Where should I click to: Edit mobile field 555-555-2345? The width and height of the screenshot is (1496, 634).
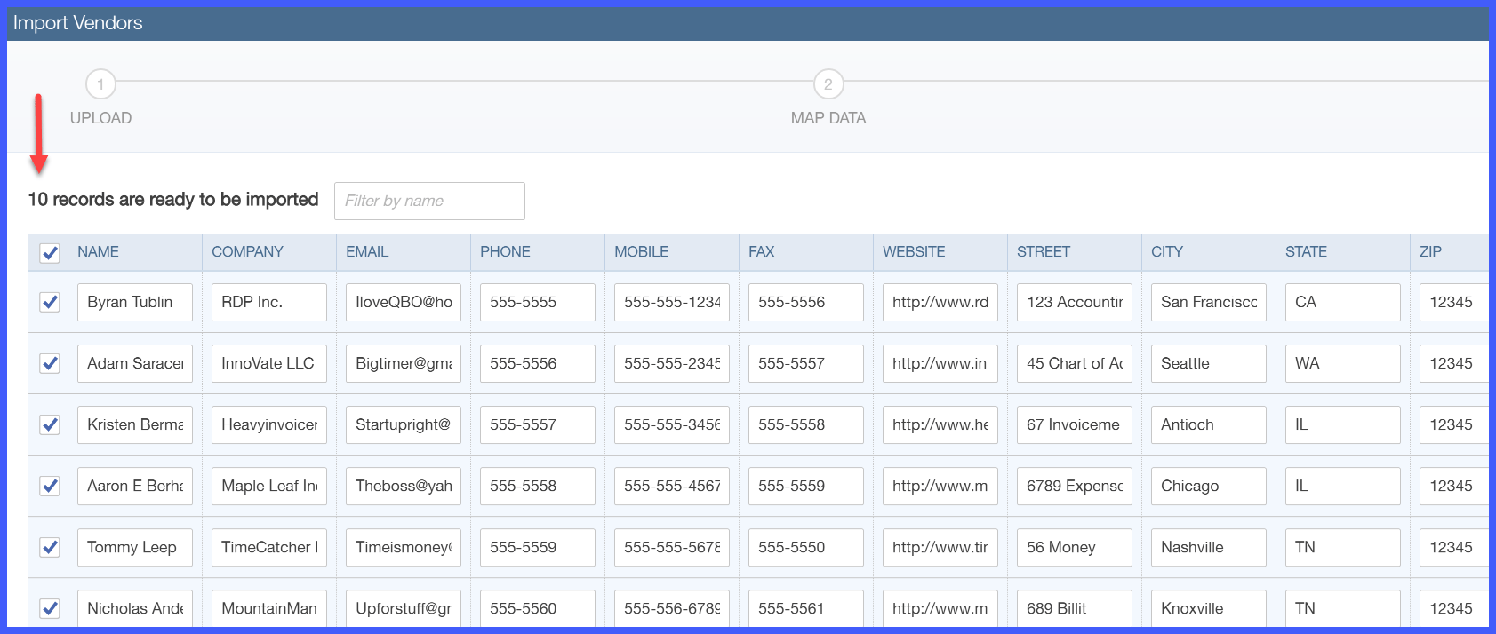click(x=672, y=363)
